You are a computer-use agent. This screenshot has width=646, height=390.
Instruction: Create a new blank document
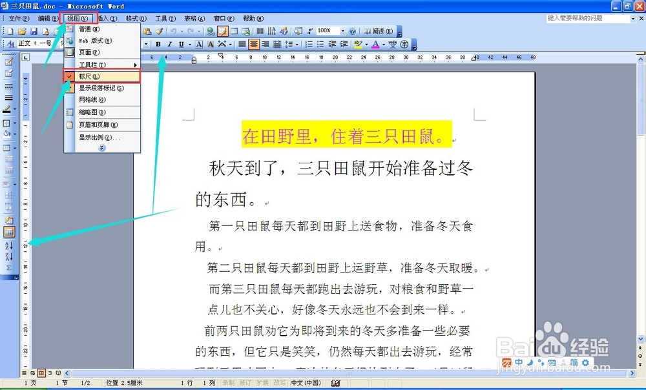10,31
